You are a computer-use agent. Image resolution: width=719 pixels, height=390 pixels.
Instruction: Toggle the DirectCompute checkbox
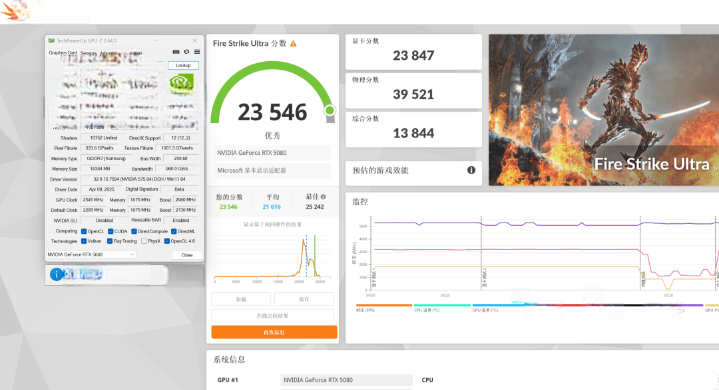pos(134,232)
